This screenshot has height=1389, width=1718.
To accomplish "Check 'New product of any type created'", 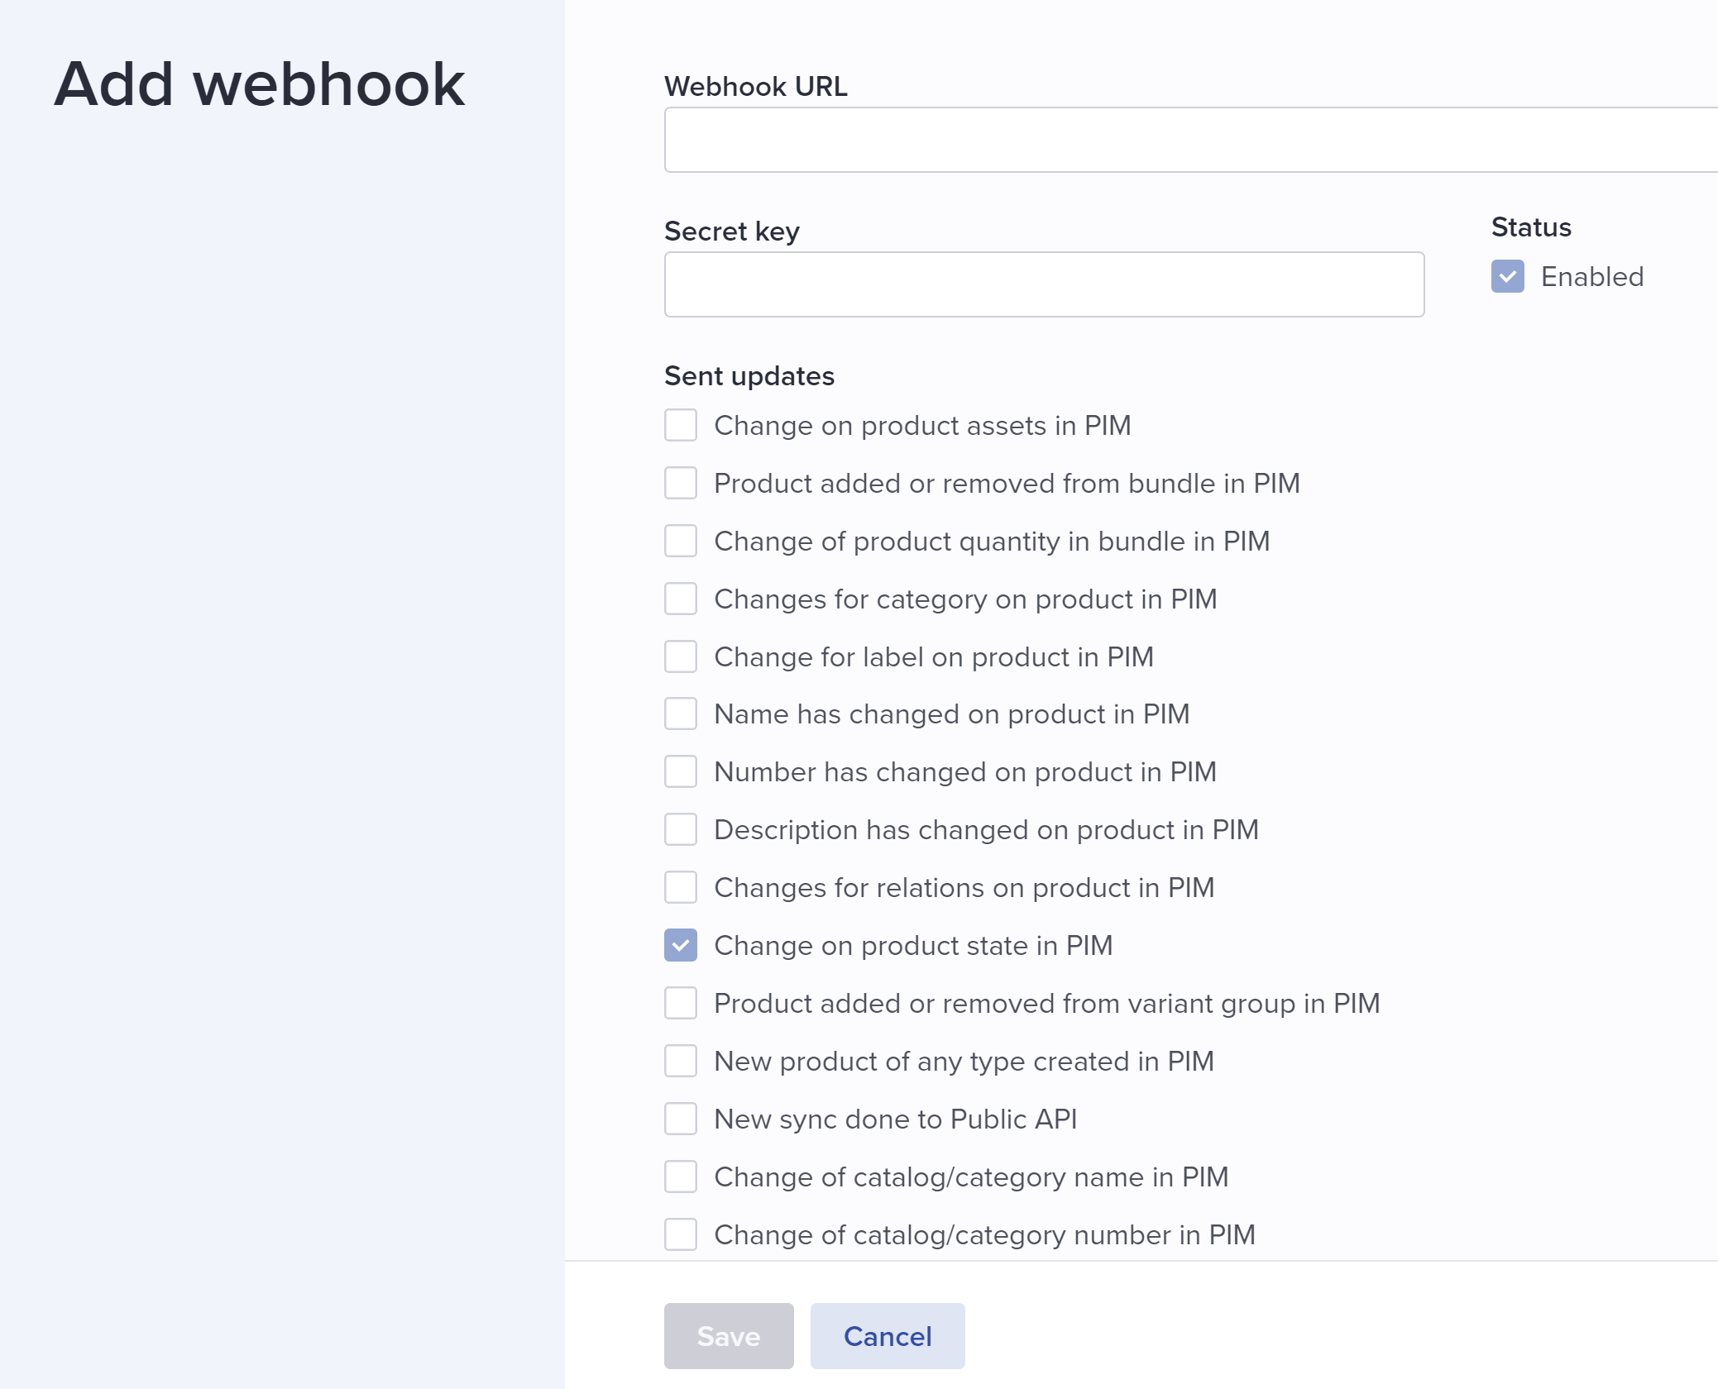I will click(x=681, y=1061).
